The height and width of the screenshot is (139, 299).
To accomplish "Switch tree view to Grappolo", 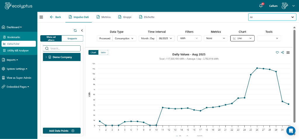I will point(72,38).
